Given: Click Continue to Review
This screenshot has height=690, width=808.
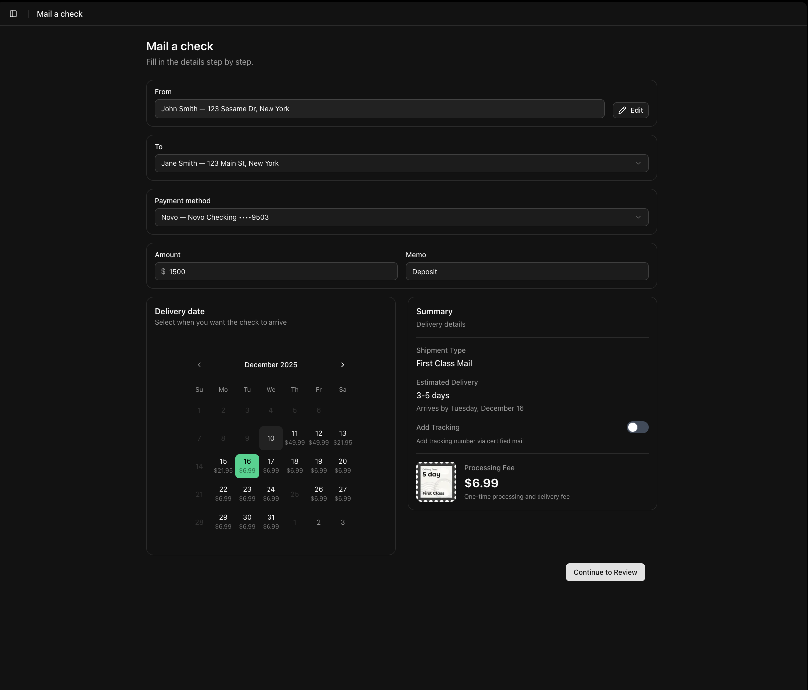Looking at the screenshot, I should (605, 572).
